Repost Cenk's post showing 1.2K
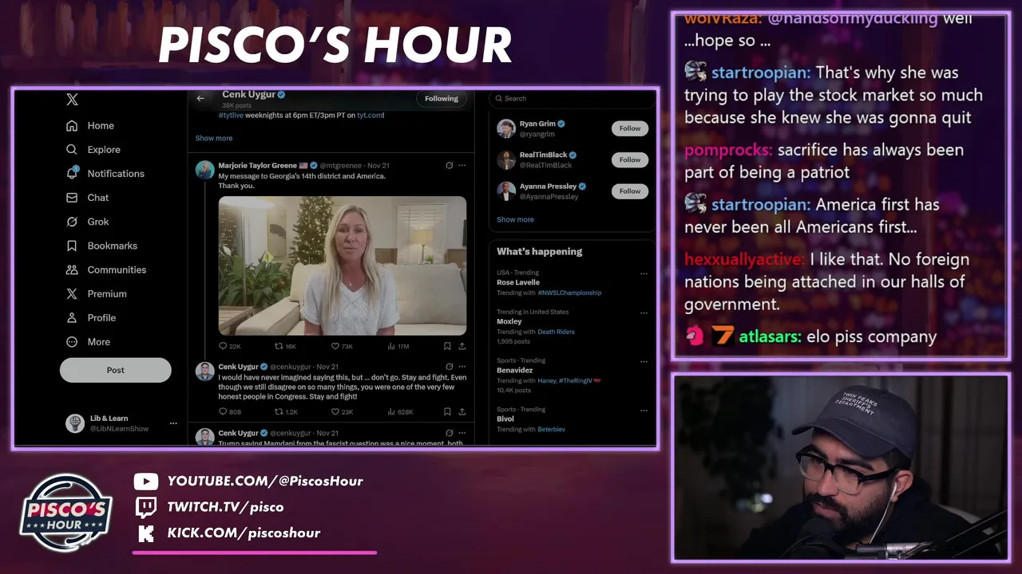The height and width of the screenshot is (574, 1022). [x=286, y=412]
